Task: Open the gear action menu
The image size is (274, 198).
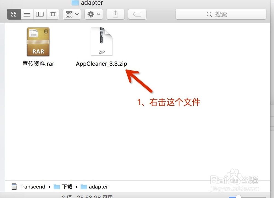Action: [x=94, y=14]
